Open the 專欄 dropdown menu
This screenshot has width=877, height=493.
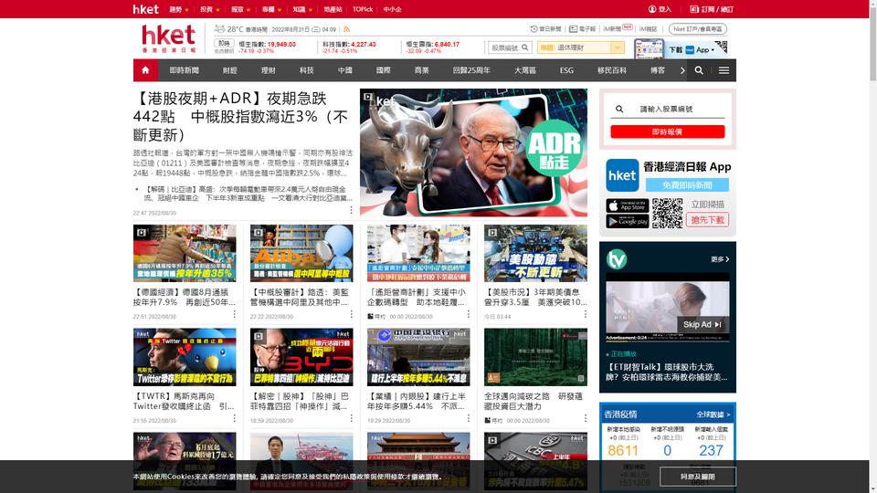tap(271, 9)
